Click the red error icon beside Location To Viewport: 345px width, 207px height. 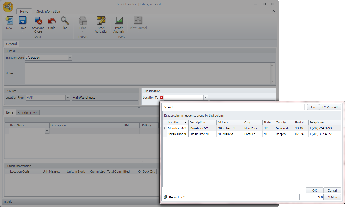tap(161, 98)
